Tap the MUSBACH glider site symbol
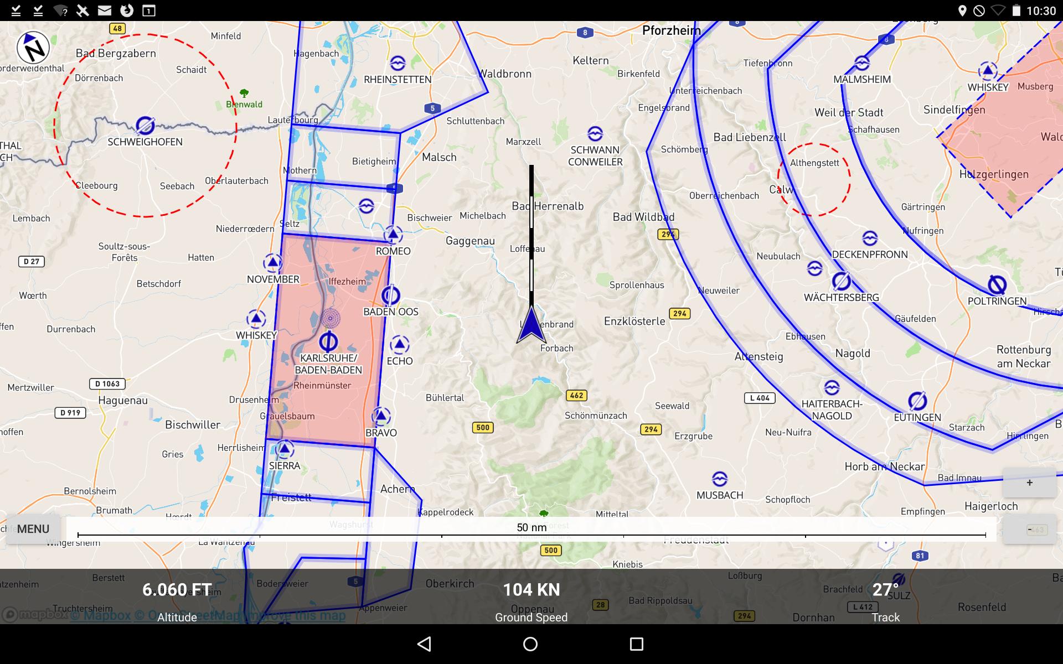Image resolution: width=1063 pixels, height=664 pixels. [719, 479]
